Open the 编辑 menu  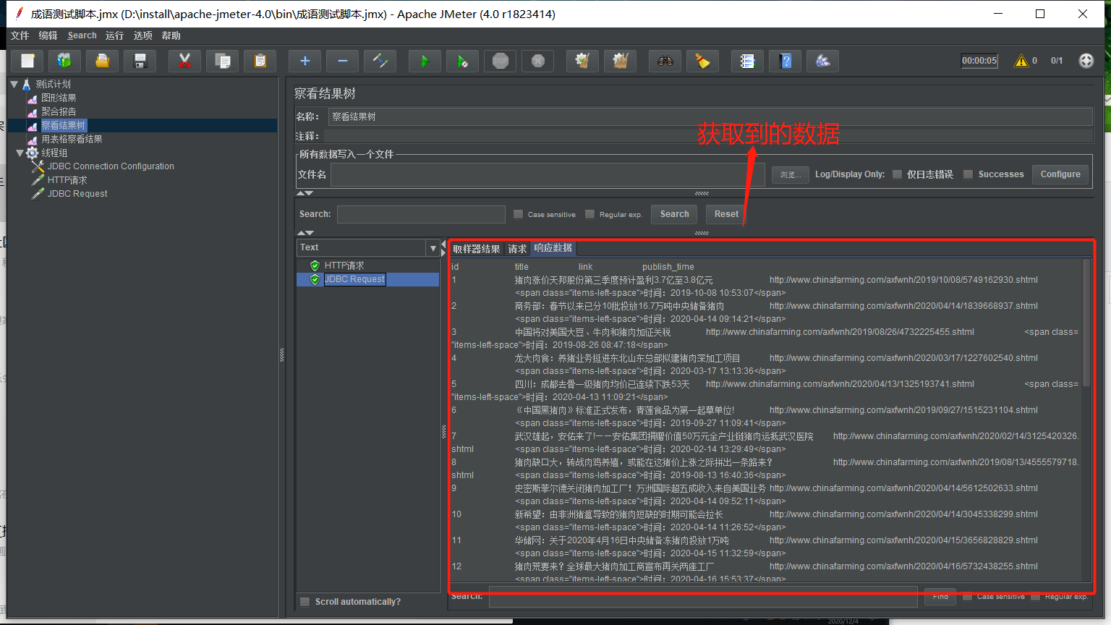point(48,35)
